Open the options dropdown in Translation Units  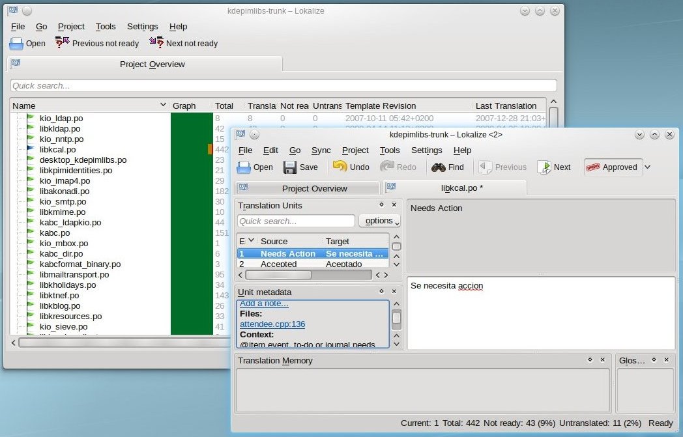(379, 221)
